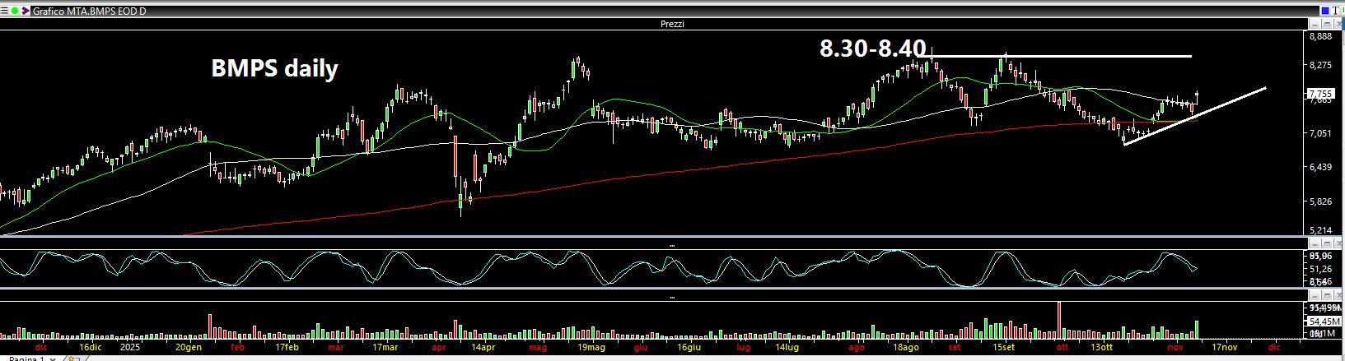Click the 17feb date axis label
Viewport: 1345px width, 361px height.
pyautogui.click(x=287, y=348)
